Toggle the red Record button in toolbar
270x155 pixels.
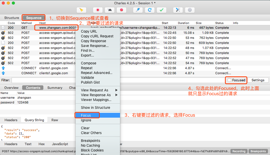pyautogui.click(x=98, y=10)
